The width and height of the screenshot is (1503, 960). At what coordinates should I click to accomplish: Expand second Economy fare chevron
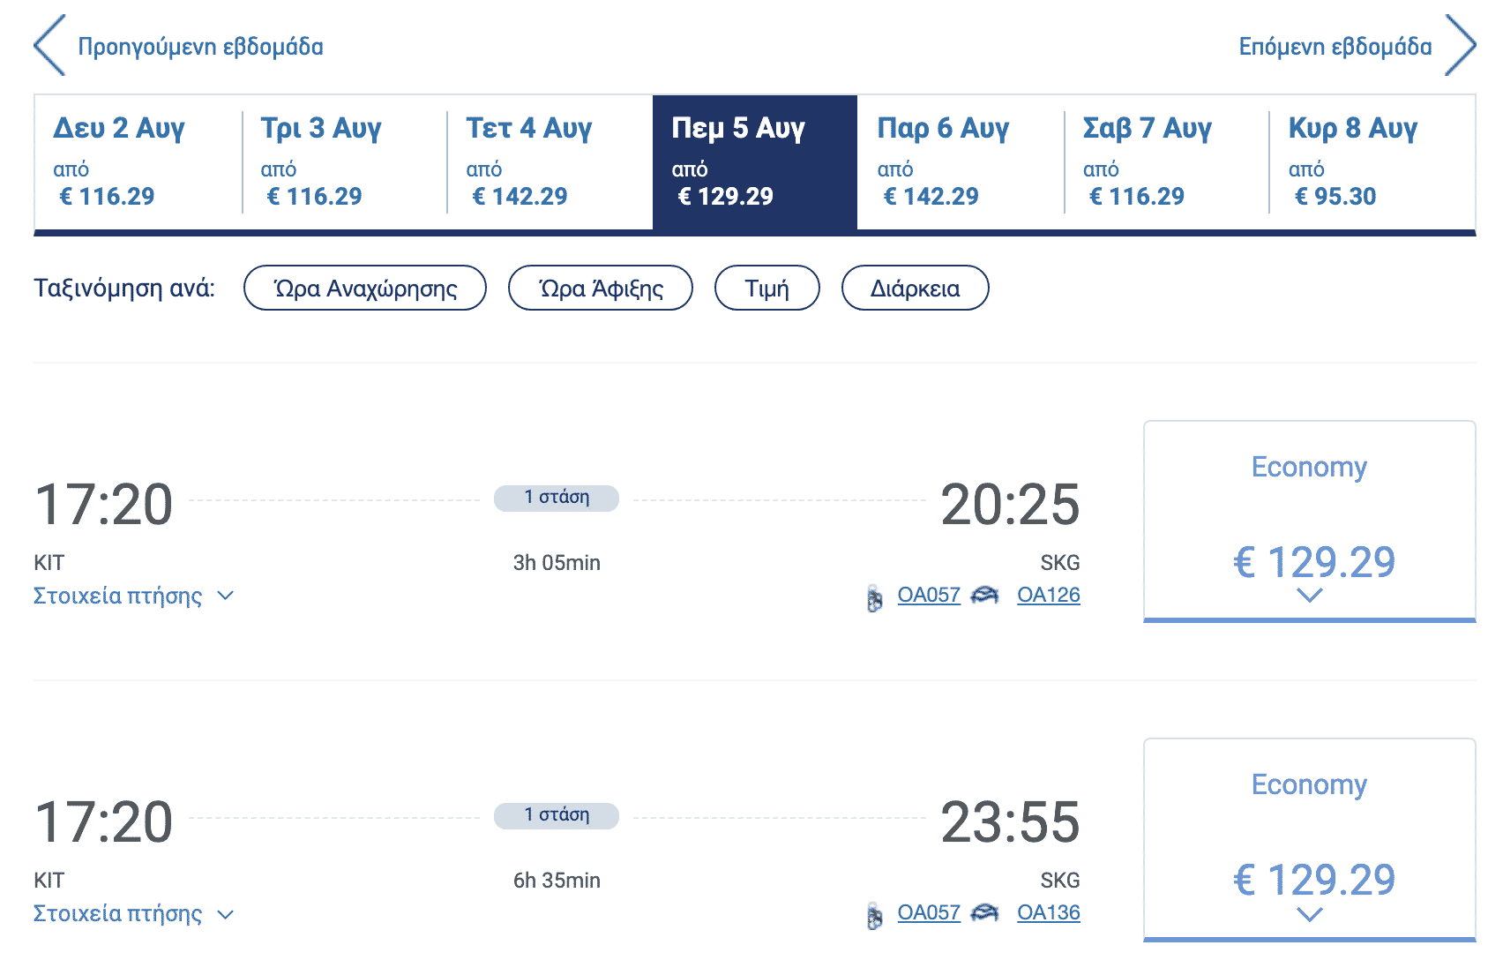[x=1310, y=915]
